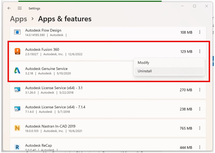Click the Apps breadcrumb link
Image resolution: width=215 pixels, height=153 pixels.
[x=19, y=19]
